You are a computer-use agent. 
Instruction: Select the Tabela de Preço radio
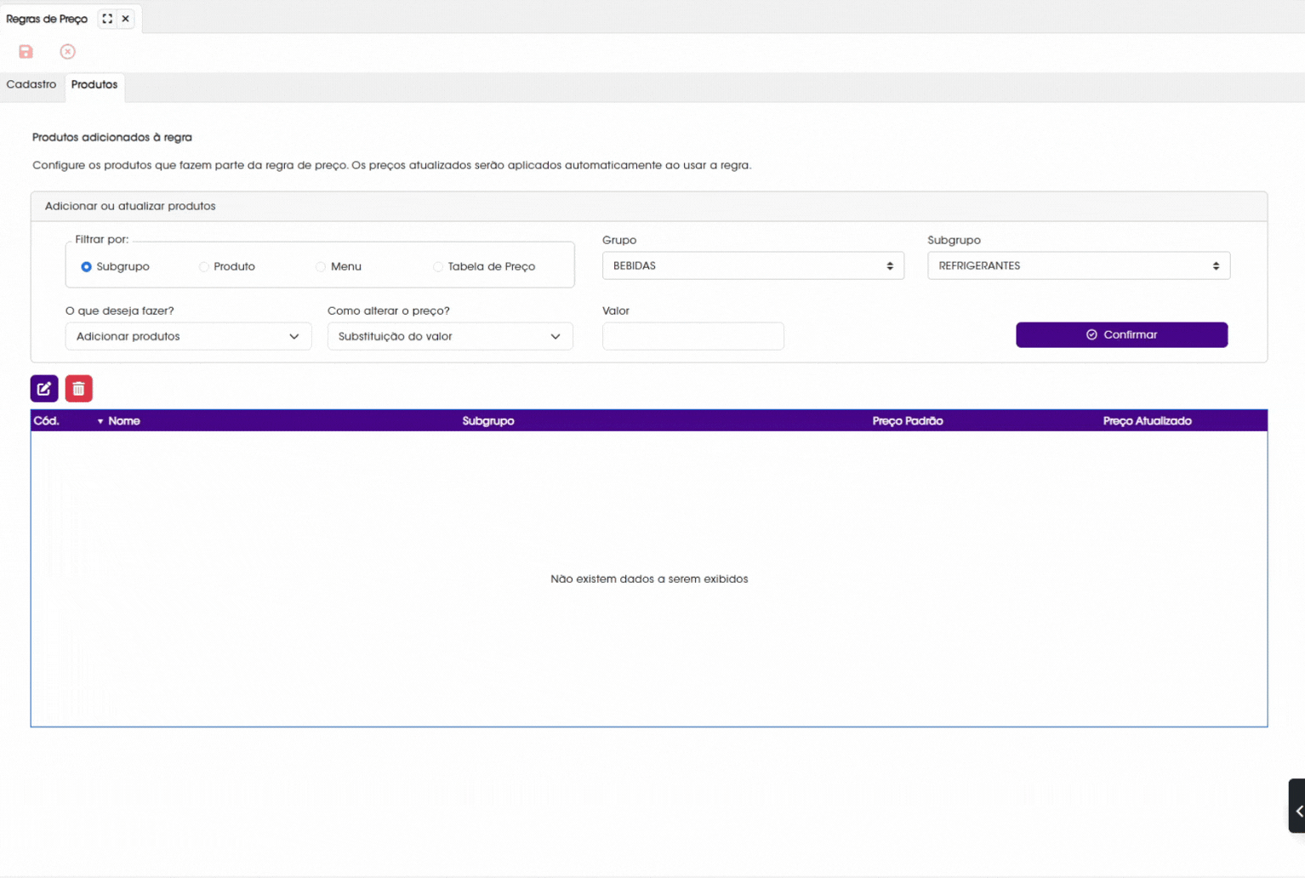click(x=438, y=267)
